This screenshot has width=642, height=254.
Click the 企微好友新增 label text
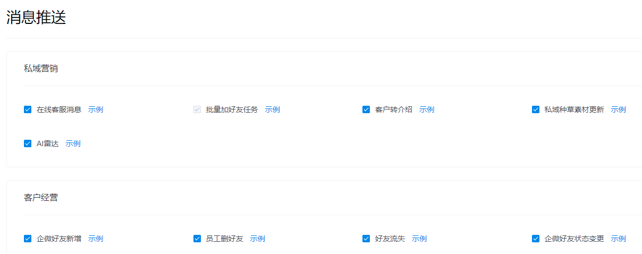pos(59,239)
